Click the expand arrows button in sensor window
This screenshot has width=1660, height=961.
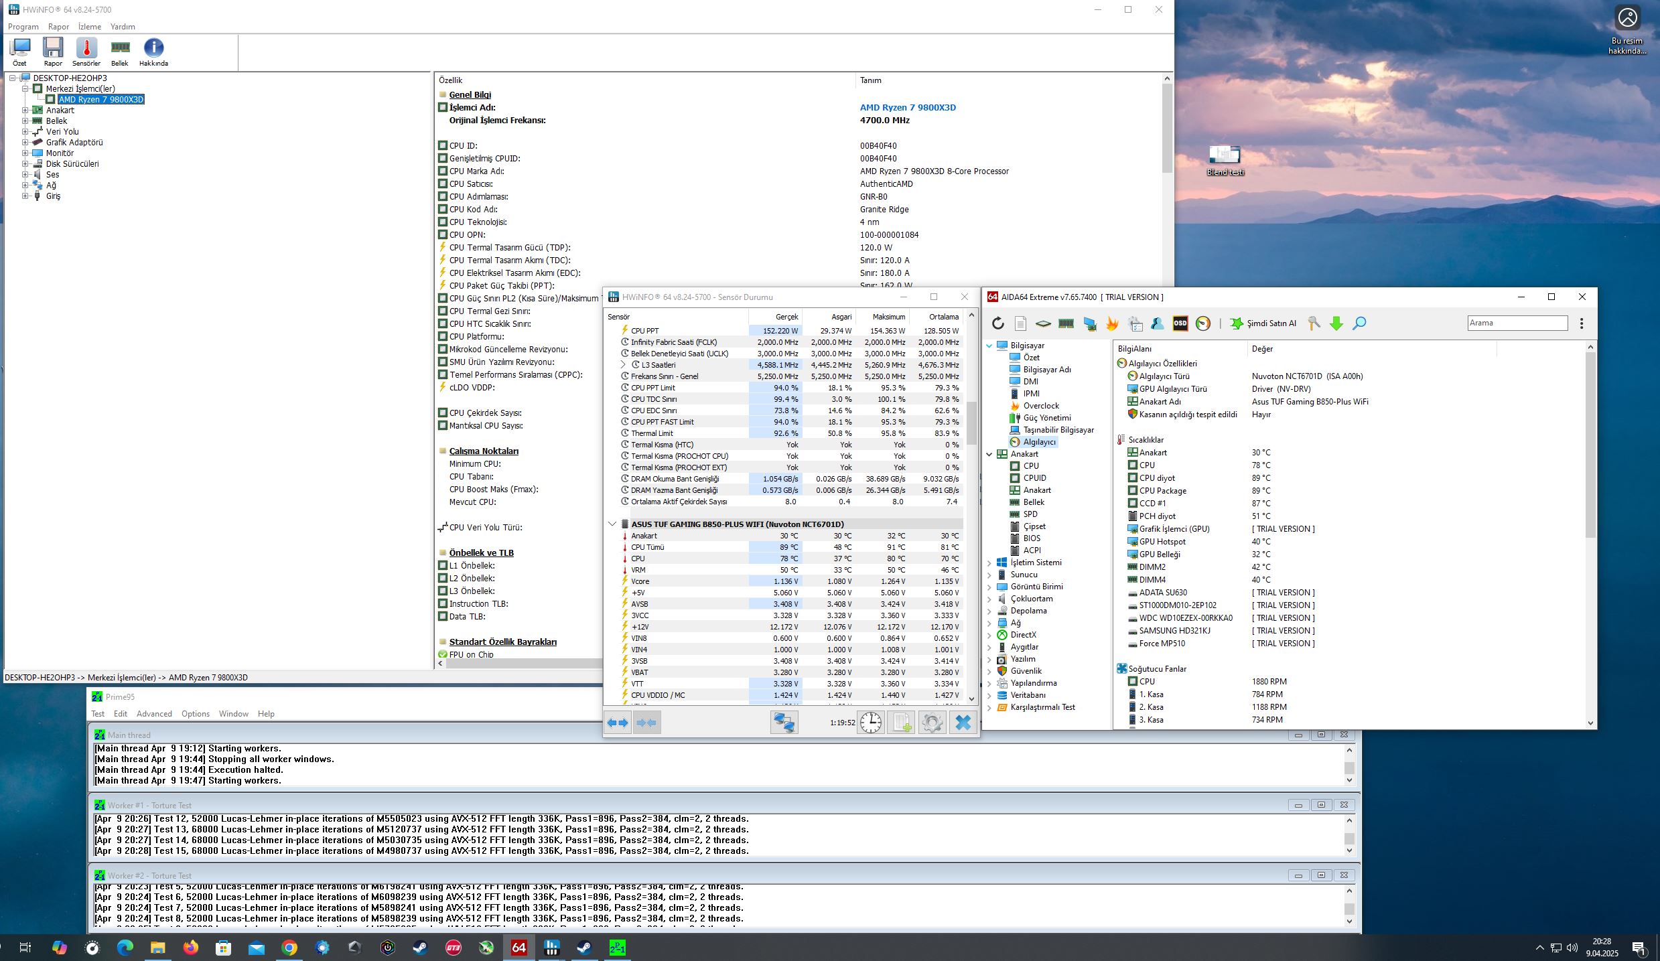point(618,723)
